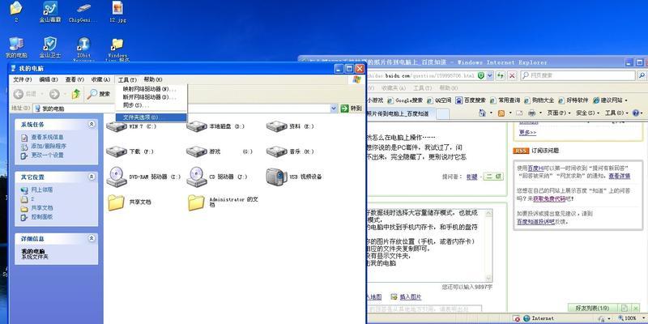Click the 转到 Go button in My Computer
Image resolution: width=648 pixels, height=324 pixels.
pos(352,109)
